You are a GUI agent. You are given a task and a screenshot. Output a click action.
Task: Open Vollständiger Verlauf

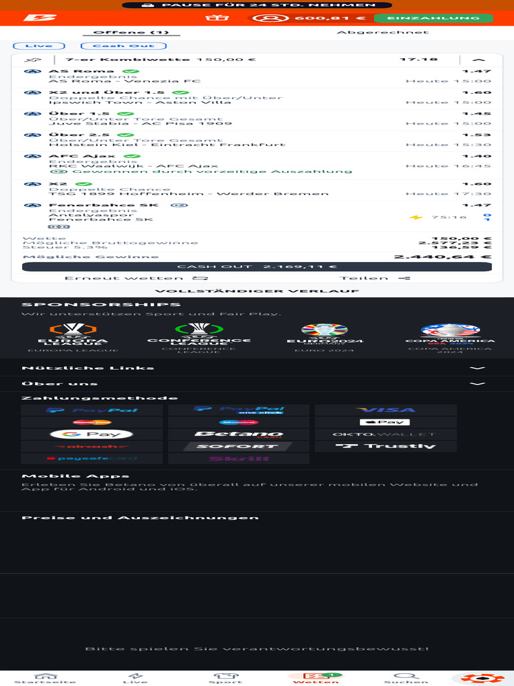pyautogui.click(x=257, y=291)
